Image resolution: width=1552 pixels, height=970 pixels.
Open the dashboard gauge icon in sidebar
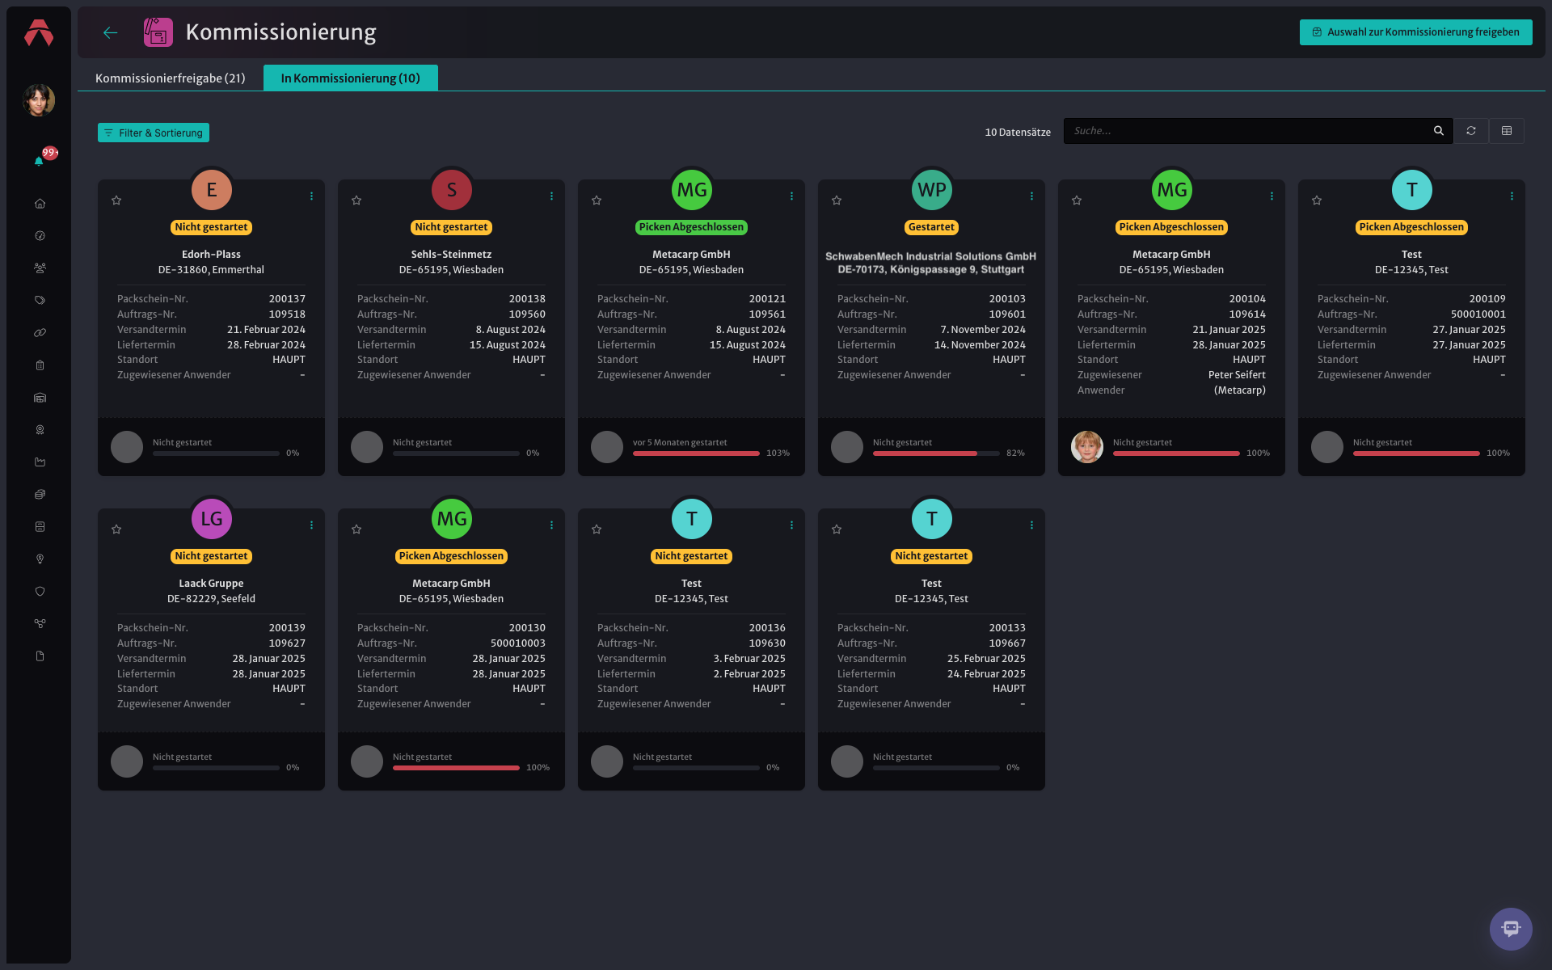click(x=40, y=236)
